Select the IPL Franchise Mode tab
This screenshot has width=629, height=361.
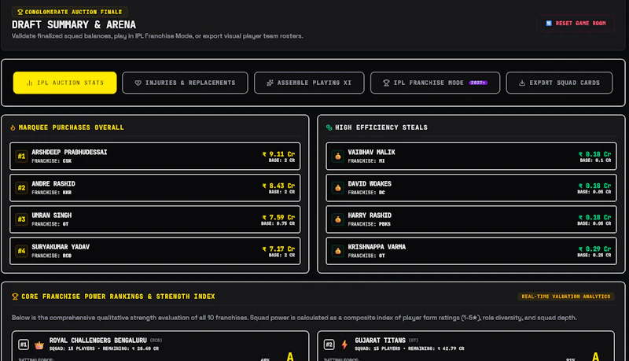436,83
